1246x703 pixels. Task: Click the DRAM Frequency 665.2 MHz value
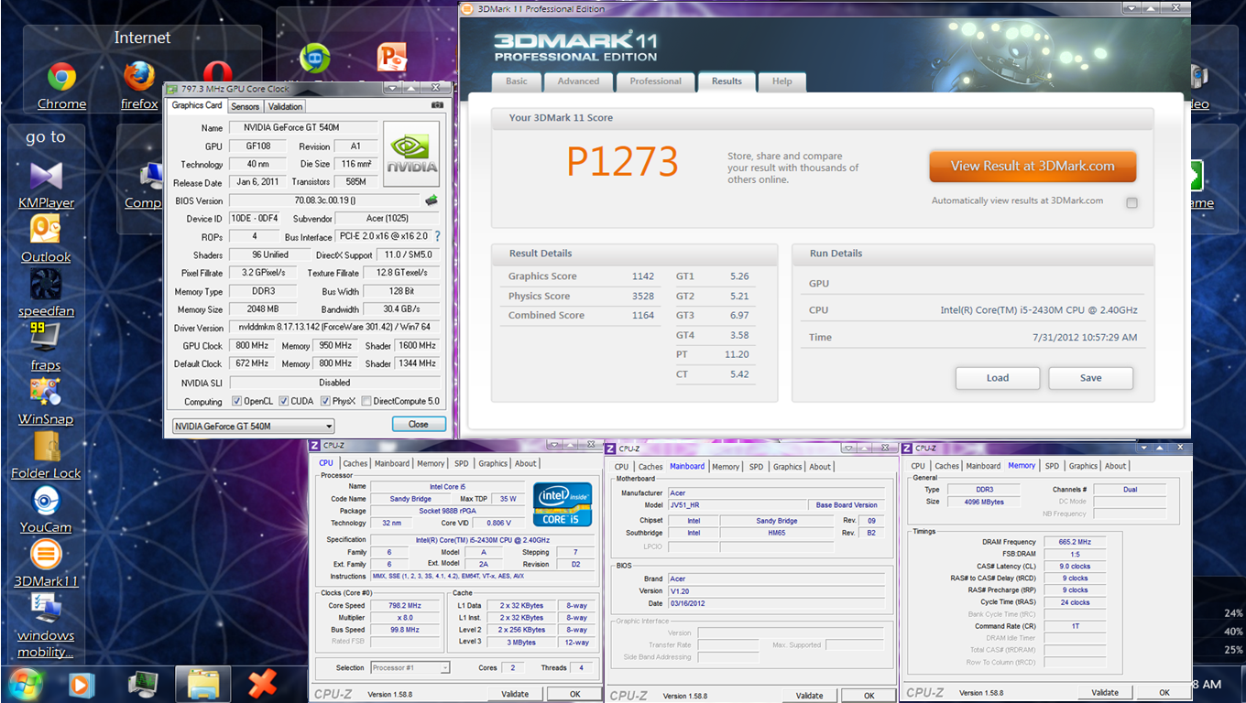click(x=1074, y=542)
